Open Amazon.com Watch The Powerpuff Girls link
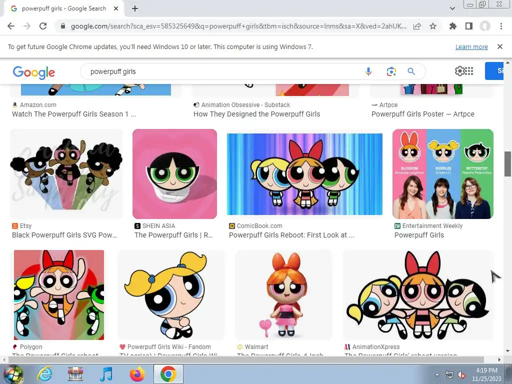The image size is (512, 384). (74, 114)
